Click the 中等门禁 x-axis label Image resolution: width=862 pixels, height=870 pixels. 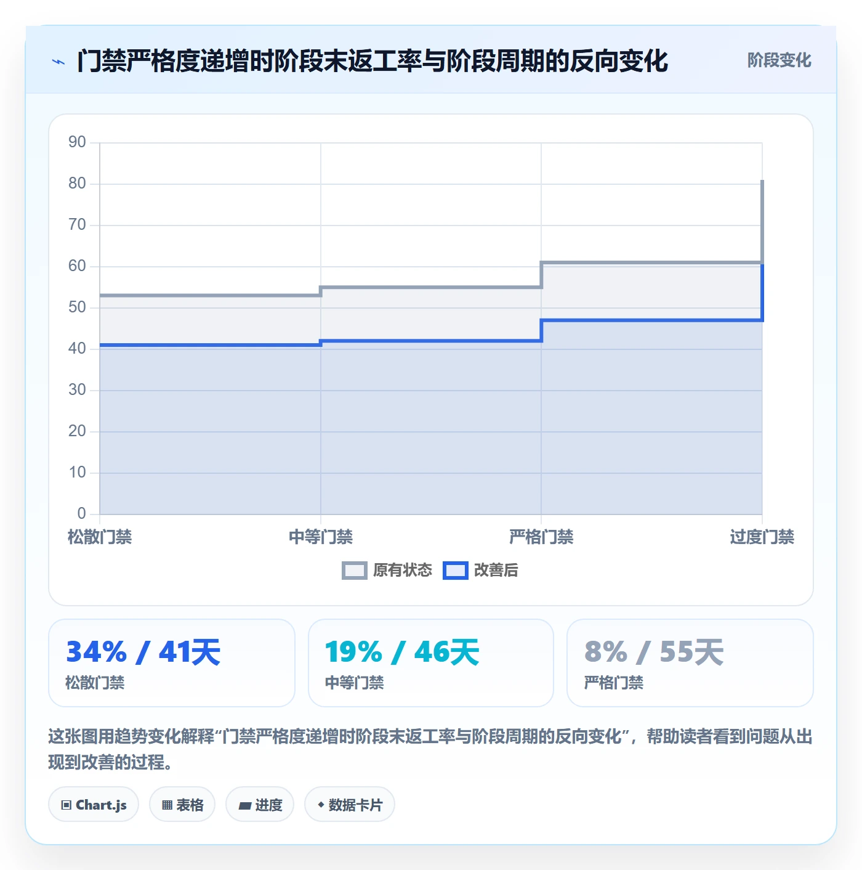pyautogui.click(x=321, y=537)
